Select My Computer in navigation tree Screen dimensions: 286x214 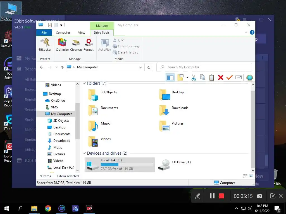(x=56, y=114)
